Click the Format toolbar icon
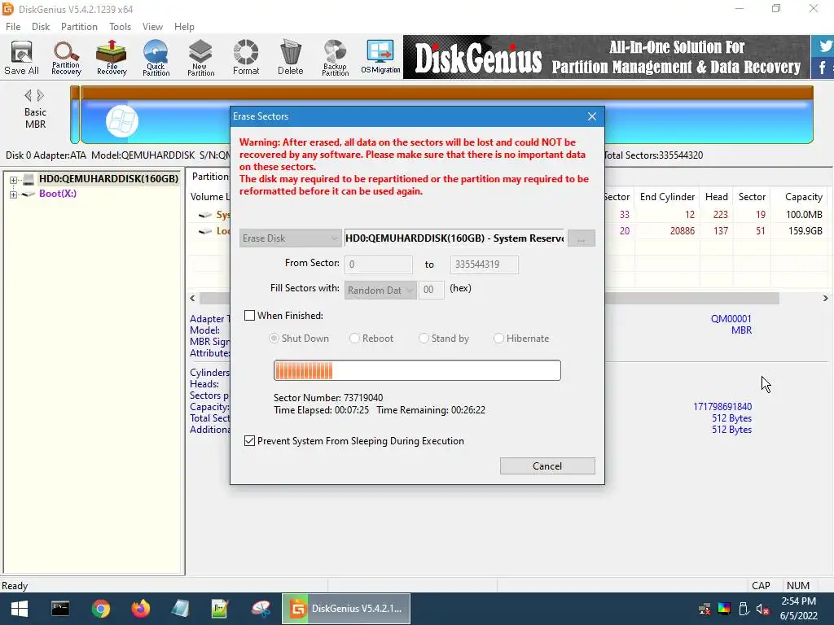The width and height of the screenshot is (834, 625). tap(246, 58)
